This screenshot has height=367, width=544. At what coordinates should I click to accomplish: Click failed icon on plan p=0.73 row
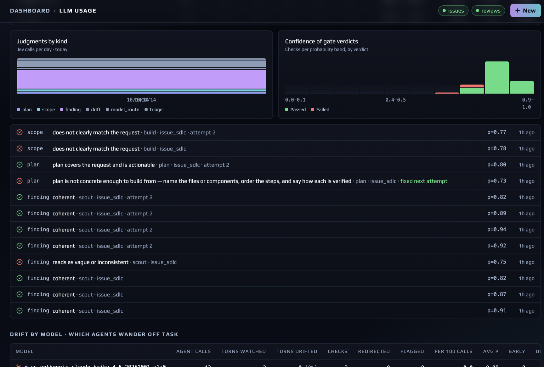tap(20, 181)
